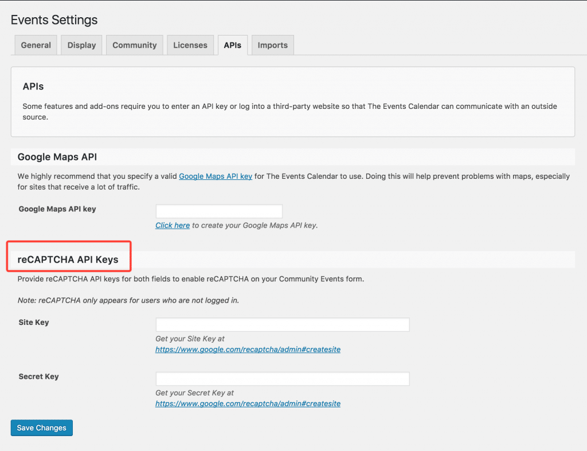Viewport: 587px width, 451px height.
Task: Select the Licenses tab
Action: (x=190, y=45)
